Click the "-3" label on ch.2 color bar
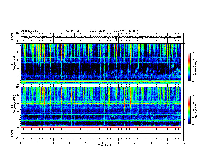 [193, 96]
